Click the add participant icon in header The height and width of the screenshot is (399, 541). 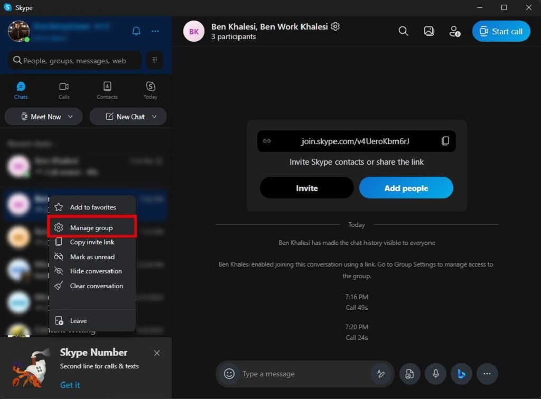tap(455, 31)
